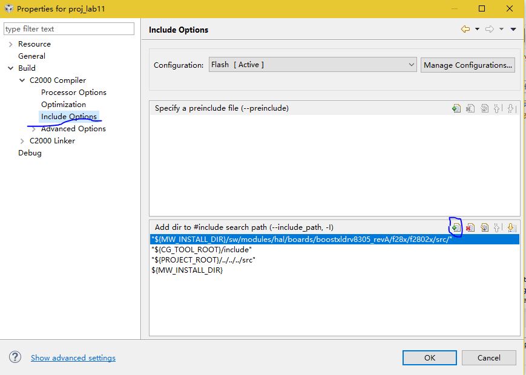Click Add icon for include search path
526x375 pixels.
coord(456,227)
